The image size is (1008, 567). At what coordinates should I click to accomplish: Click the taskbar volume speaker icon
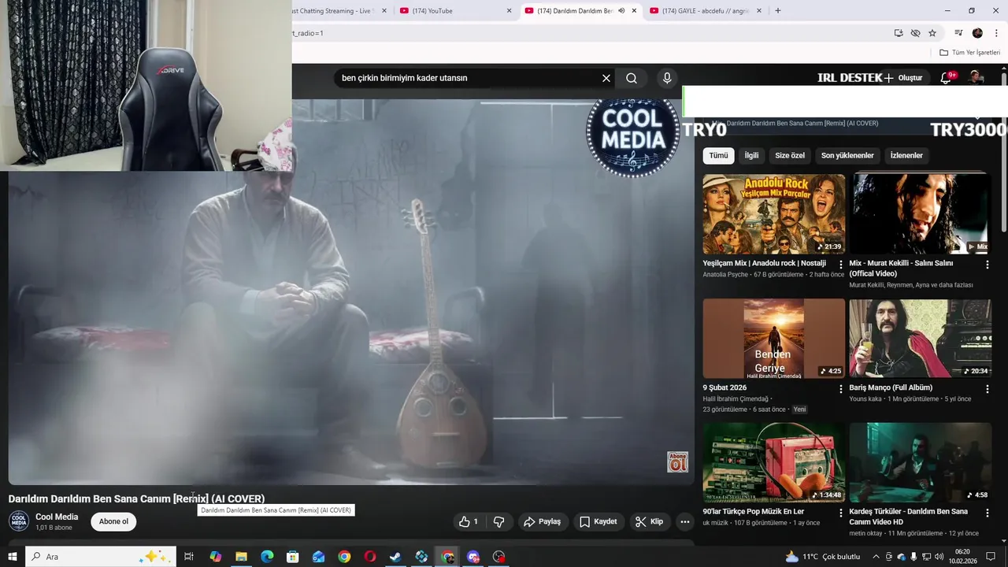(x=939, y=557)
